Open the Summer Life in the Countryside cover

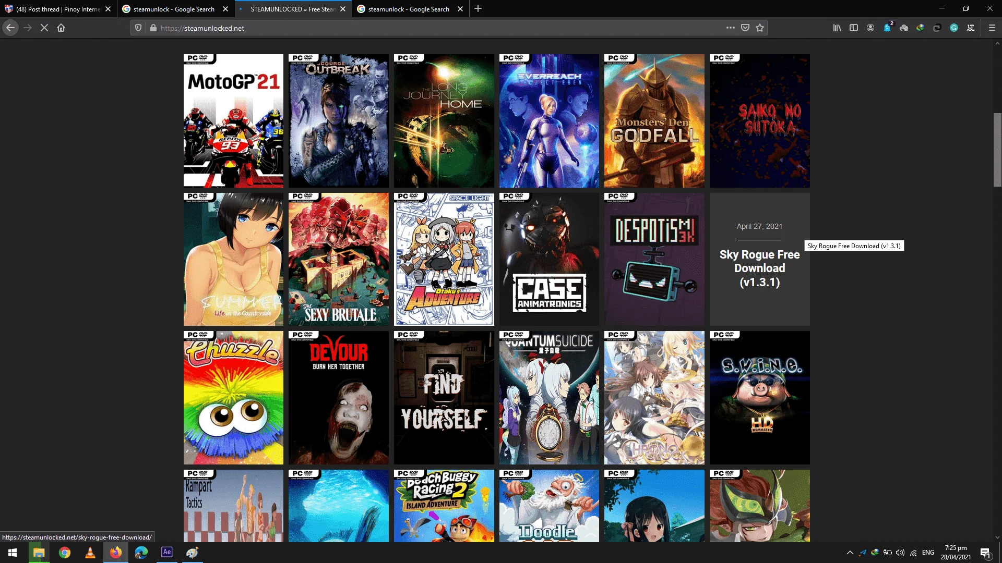coord(233,259)
